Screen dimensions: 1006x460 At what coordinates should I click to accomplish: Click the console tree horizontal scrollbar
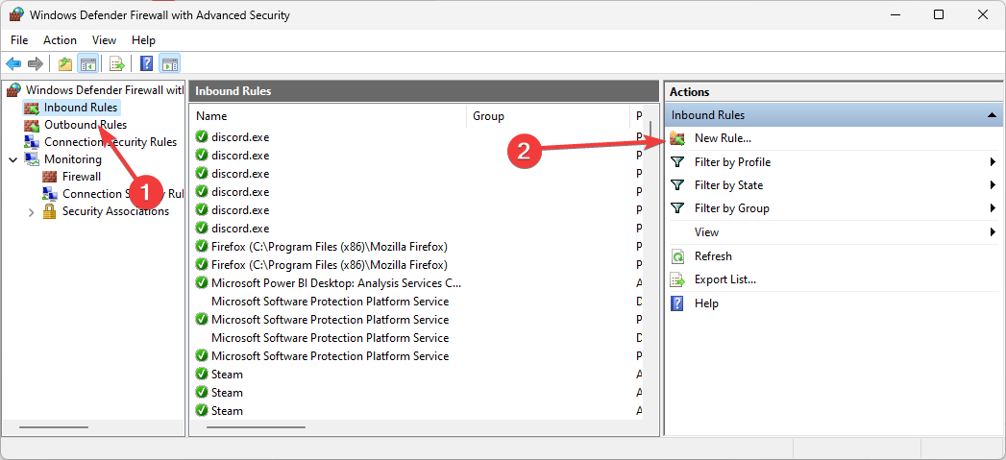click(54, 426)
